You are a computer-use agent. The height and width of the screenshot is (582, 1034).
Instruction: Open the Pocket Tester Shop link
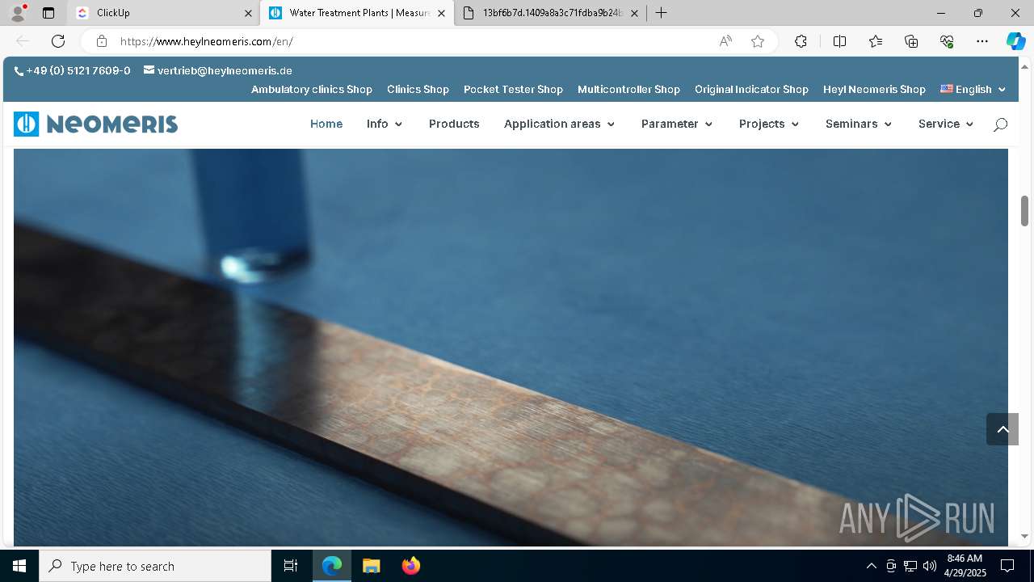(513, 89)
